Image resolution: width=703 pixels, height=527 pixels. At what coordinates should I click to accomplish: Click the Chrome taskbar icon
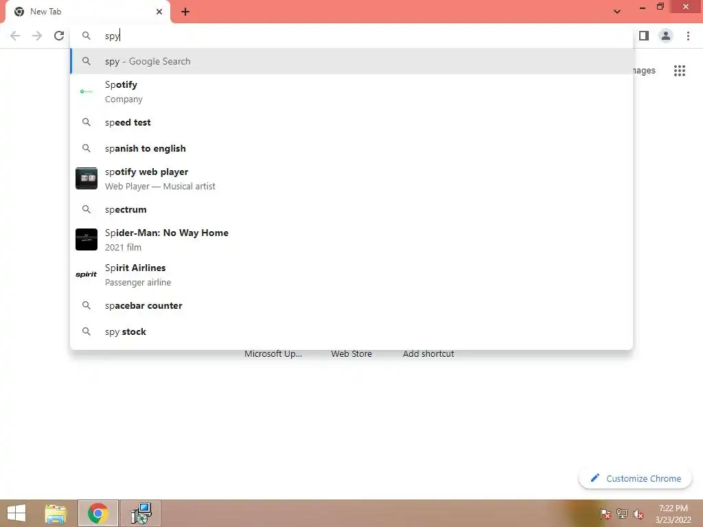pos(97,513)
